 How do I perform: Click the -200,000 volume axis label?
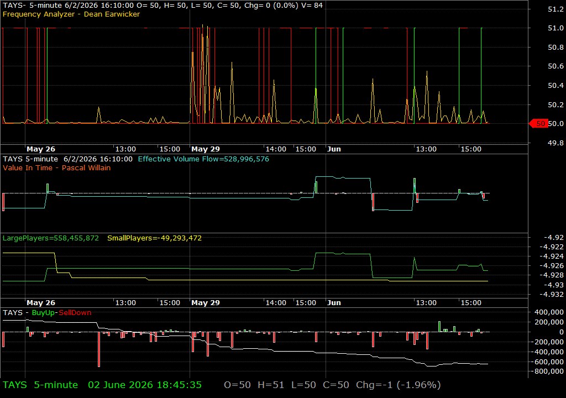click(x=547, y=342)
